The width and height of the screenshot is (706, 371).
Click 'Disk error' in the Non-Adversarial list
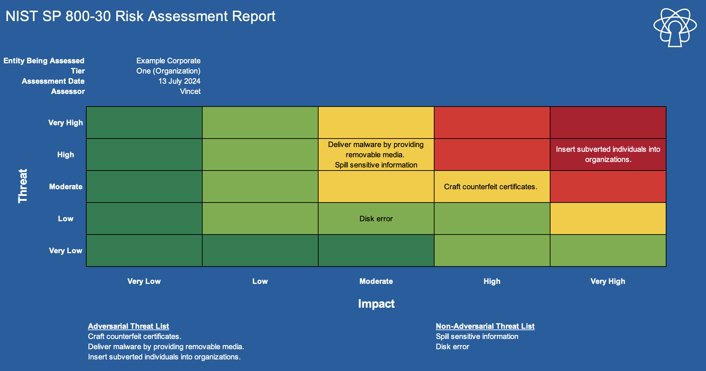(452, 346)
